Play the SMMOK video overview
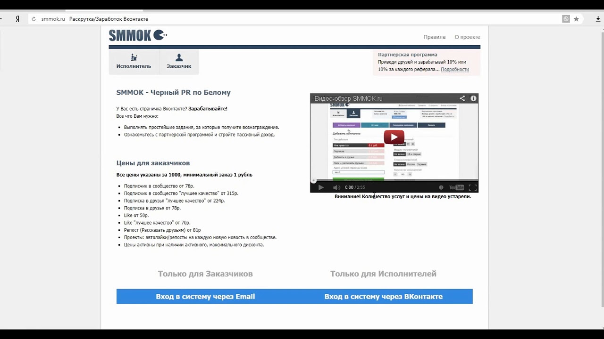The image size is (604, 339). (x=394, y=137)
